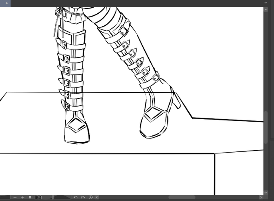The image size is (274, 201).
Task: Reset the canvas rotation with the circular icon
Action: coord(91,197)
